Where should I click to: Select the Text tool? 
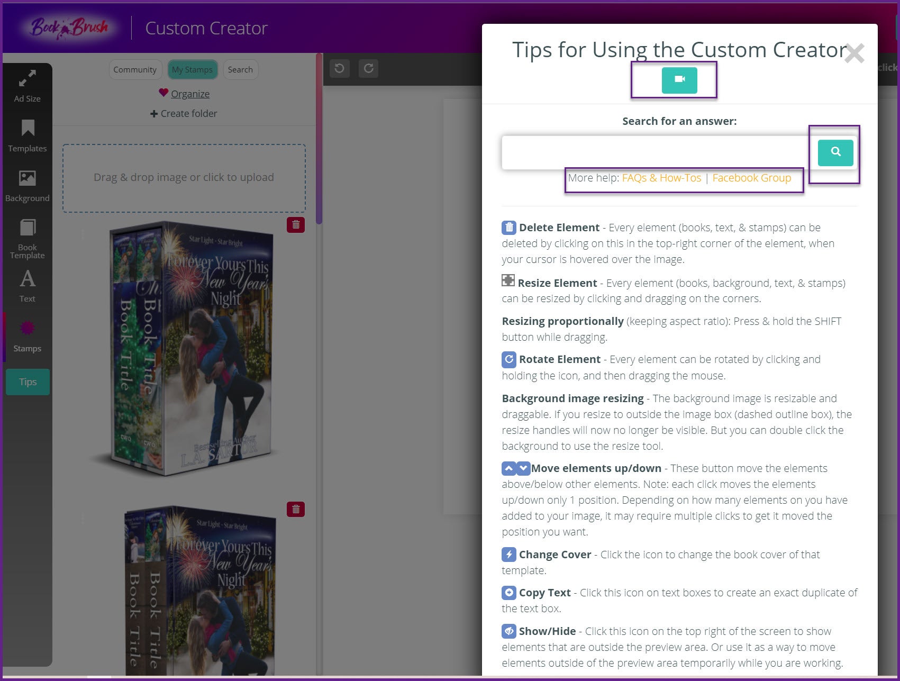point(28,286)
